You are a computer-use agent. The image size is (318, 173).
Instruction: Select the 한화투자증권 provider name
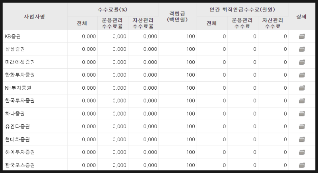[x=20, y=75]
